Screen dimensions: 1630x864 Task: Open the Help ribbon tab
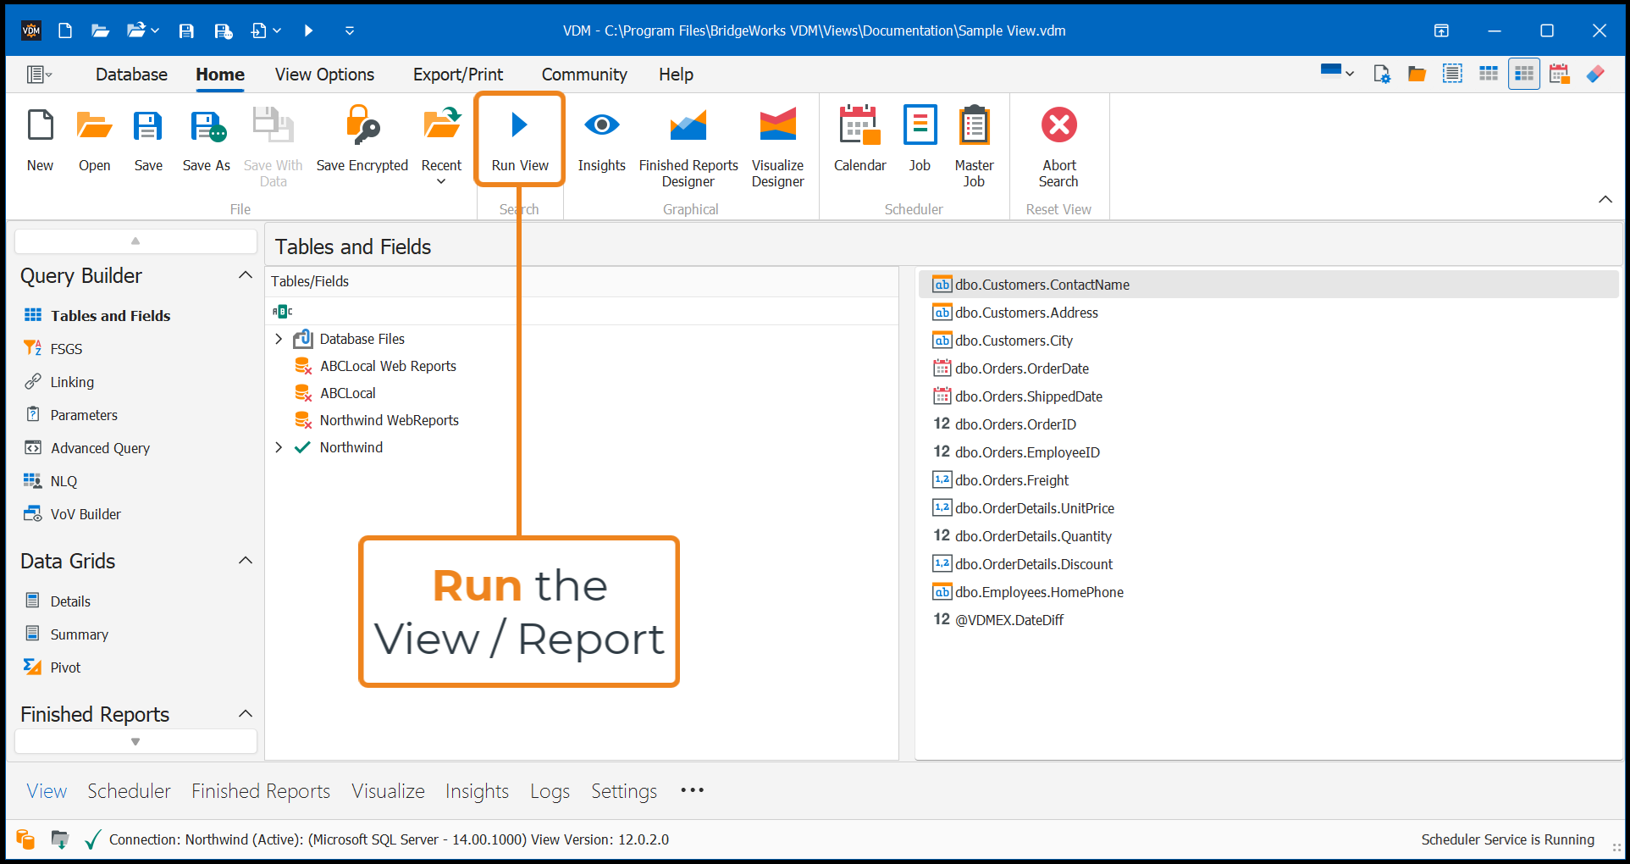[x=676, y=75]
